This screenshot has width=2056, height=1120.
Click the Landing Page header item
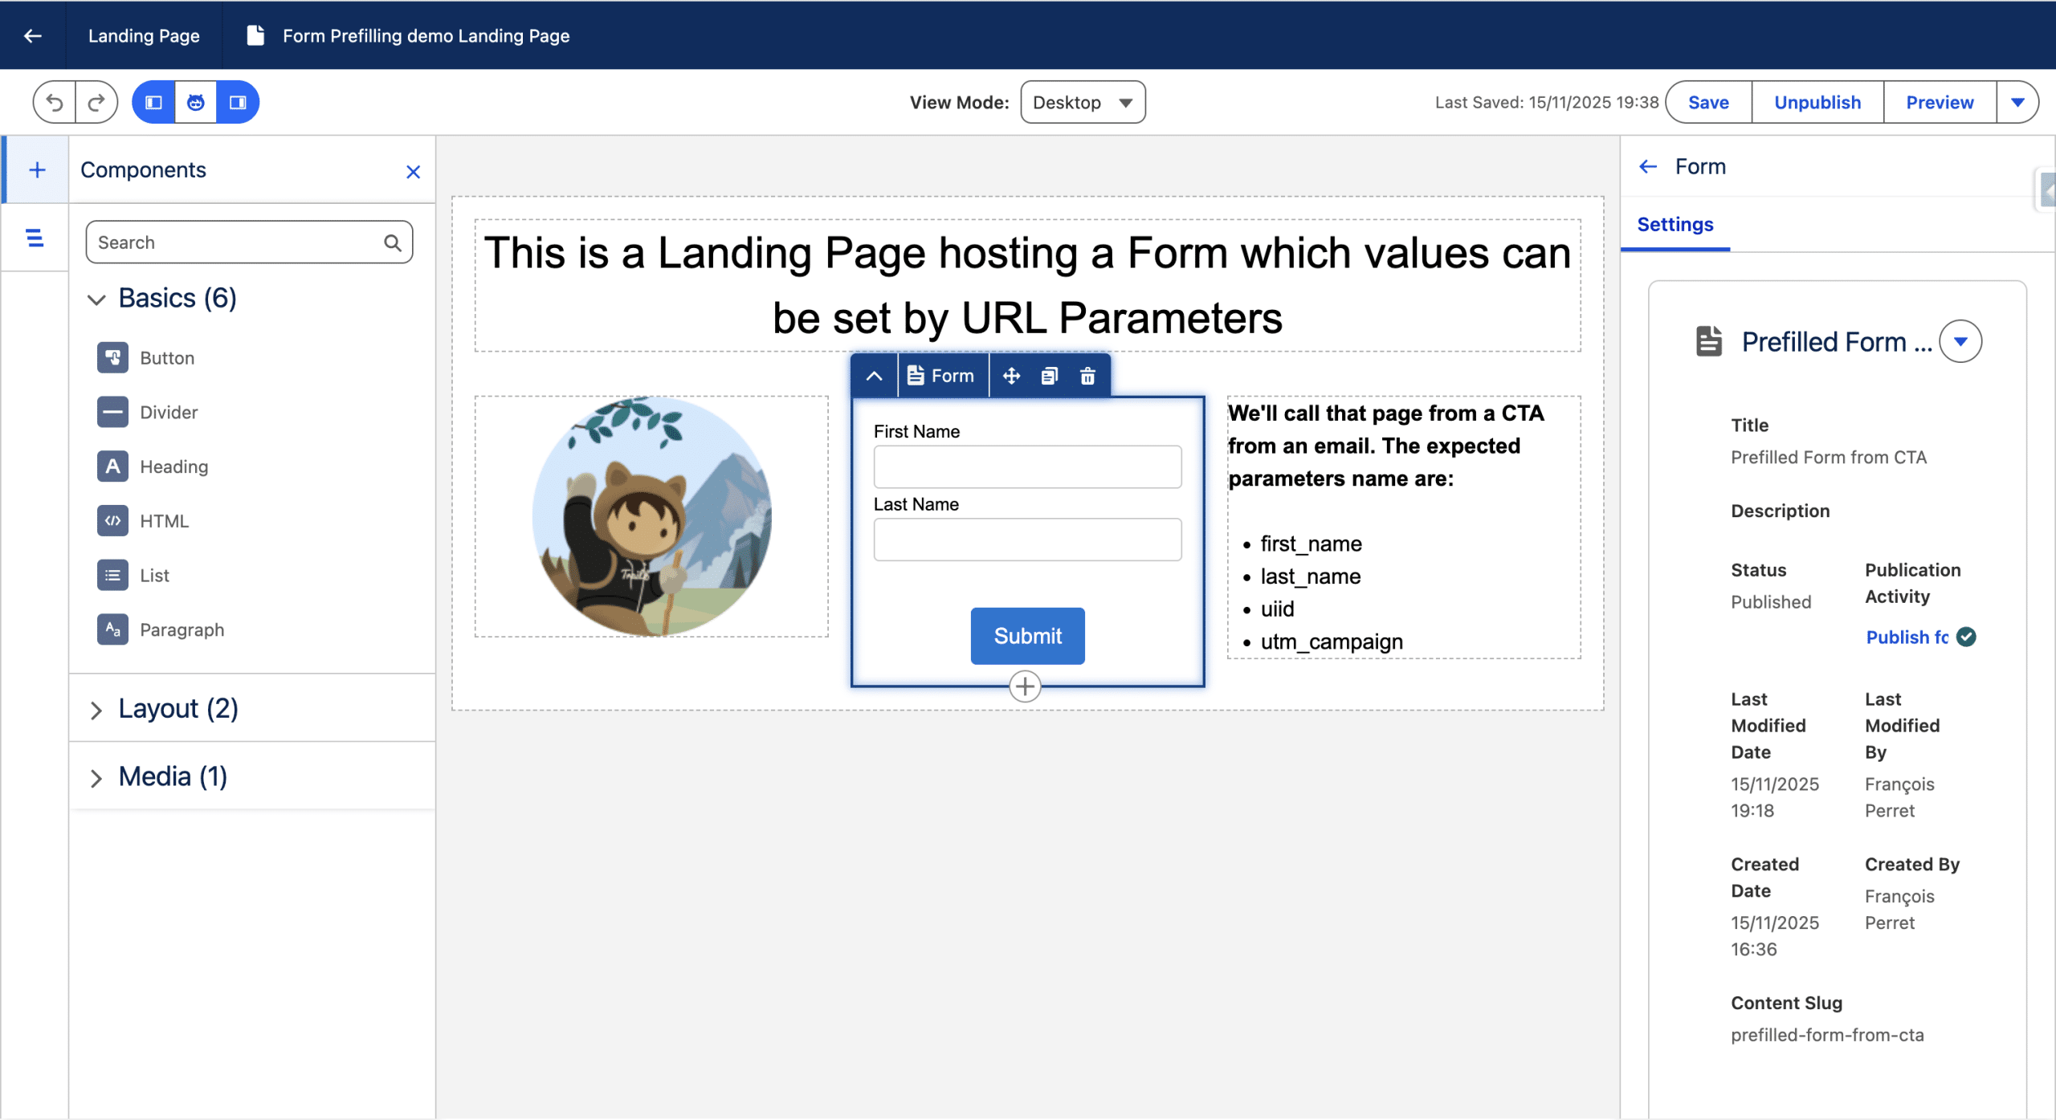(x=144, y=35)
